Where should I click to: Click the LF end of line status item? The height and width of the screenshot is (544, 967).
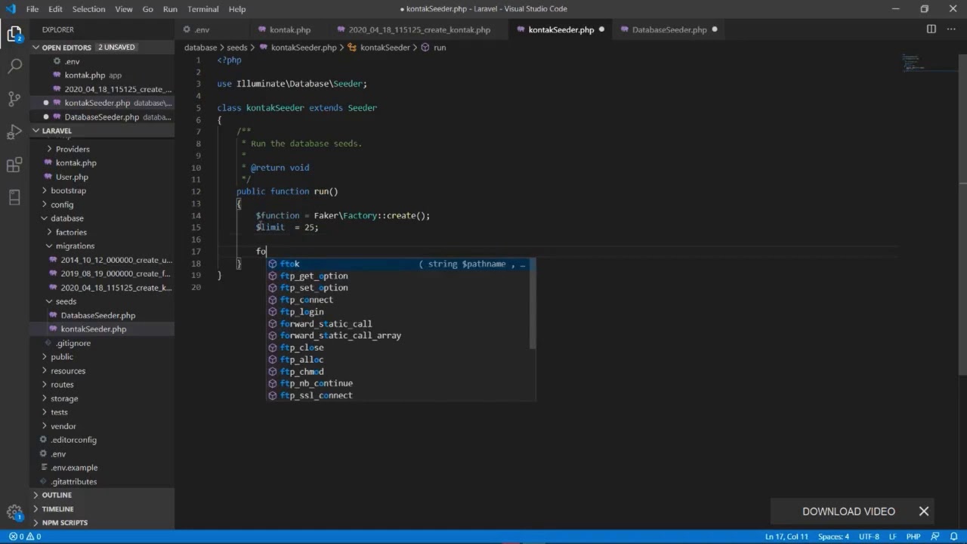(893, 536)
